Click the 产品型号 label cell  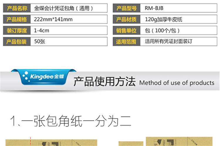[126, 8]
